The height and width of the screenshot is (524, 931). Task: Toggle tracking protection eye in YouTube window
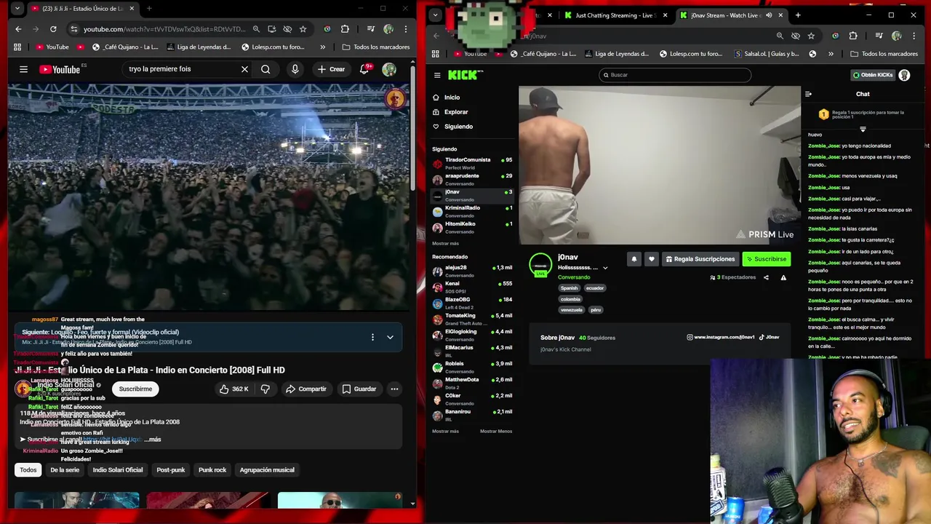point(287,29)
